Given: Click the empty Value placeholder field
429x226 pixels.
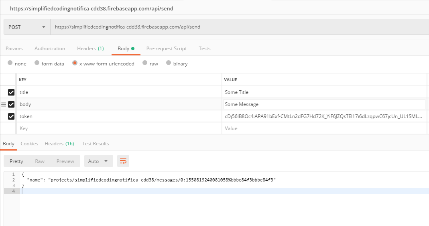Looking at the screenshot, I should click(324, 128).
